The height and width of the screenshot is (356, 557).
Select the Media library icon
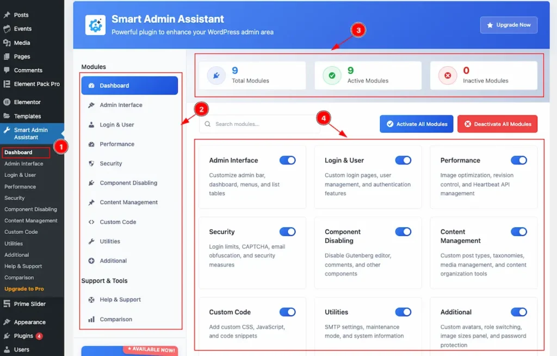(x=7, y=42)
